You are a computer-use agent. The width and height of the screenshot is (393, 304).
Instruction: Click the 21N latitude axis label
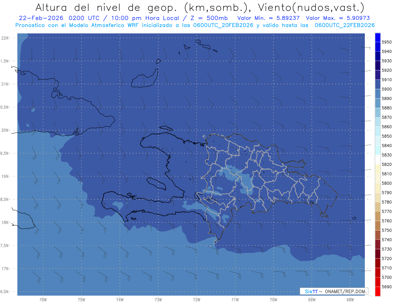pyautogui.click(x=6, y=84)
